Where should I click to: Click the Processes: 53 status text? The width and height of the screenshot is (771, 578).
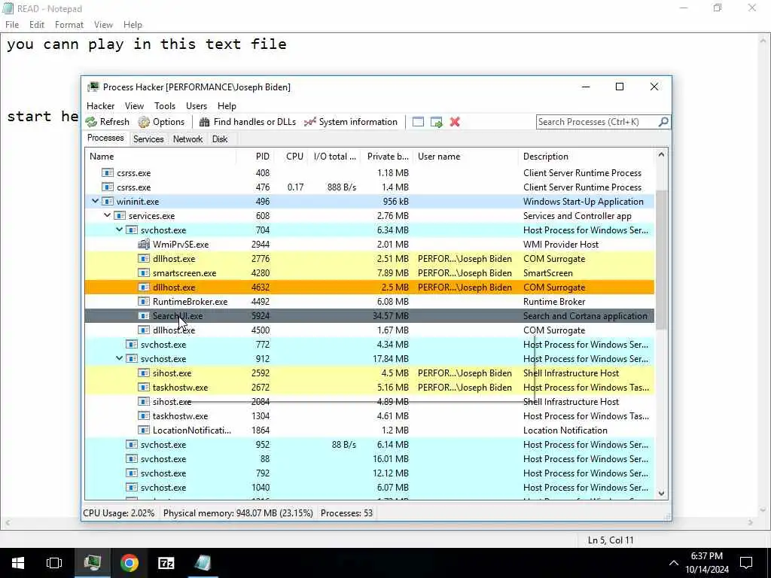[x=346, y=513]
